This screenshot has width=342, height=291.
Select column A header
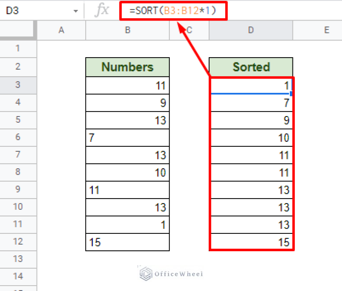point(61,30)
